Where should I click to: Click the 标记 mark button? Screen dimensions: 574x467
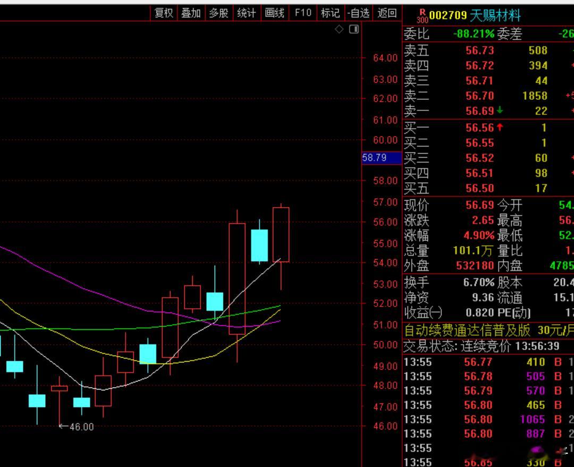330,13
